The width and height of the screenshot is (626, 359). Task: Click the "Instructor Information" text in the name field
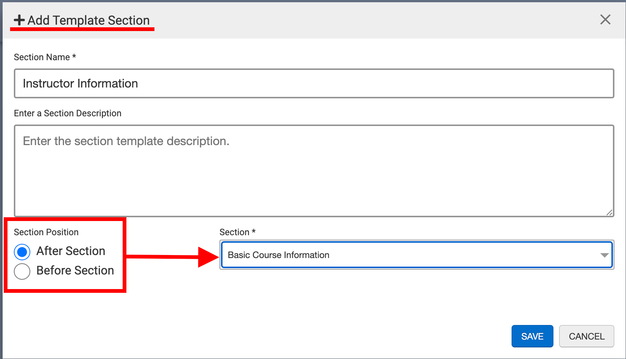[80, 83]
